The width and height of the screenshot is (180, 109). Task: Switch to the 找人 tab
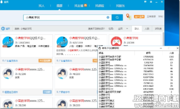41,6
